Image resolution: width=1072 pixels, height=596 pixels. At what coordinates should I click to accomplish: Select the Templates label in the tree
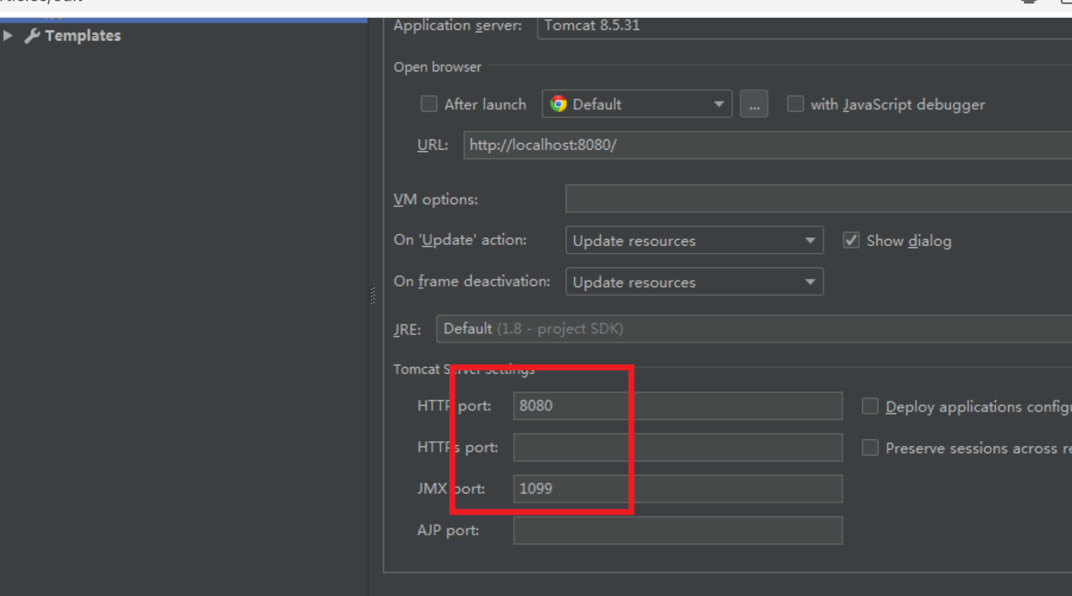pyautogui.click(x=83, y=36)
